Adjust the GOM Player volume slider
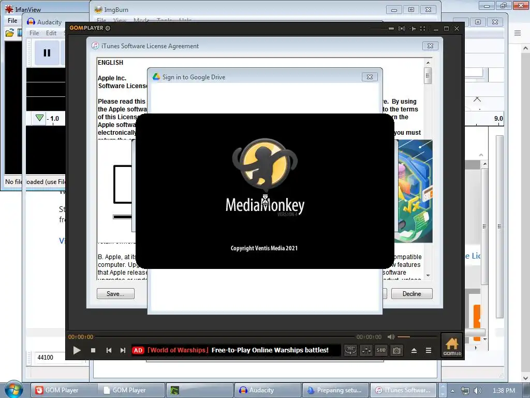 [417, 337]
